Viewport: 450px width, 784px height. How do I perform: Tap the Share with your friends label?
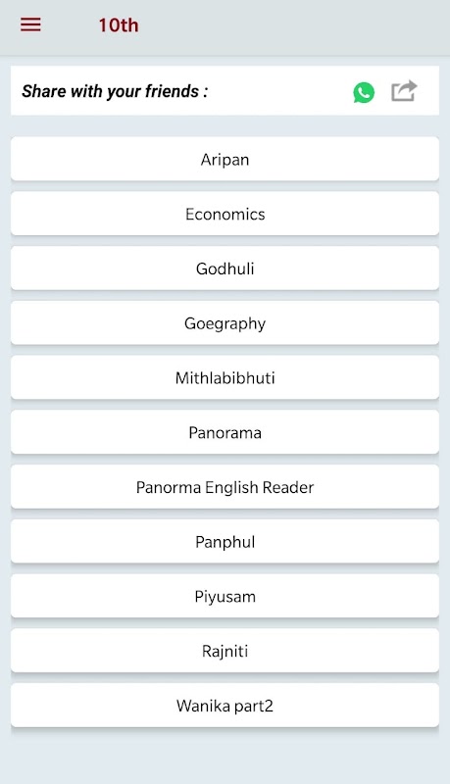(115, 91)
